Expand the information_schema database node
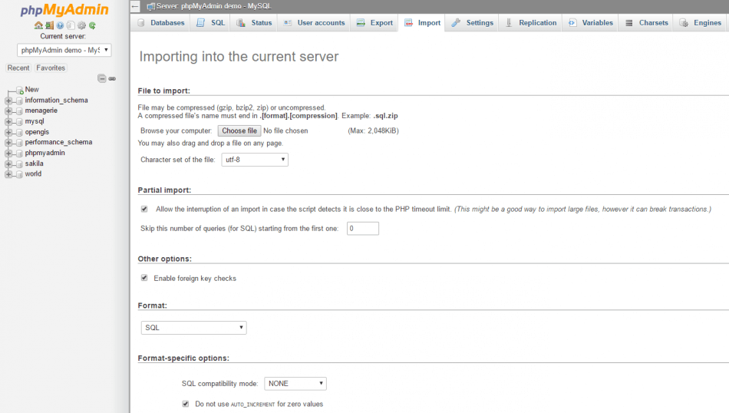729x413 pixels. click(x=8, y=101)
